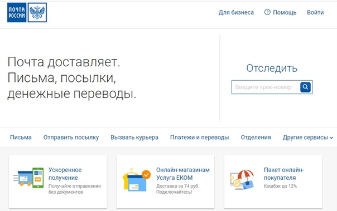Viewport: 337px width, 211px height.
Task: Expand the Другие сервисы dropdown
Action: pos(308,138)
